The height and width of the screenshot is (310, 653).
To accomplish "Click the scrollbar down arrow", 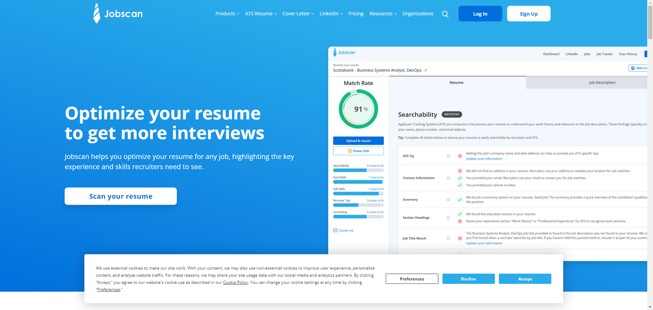I will (650, 307).
